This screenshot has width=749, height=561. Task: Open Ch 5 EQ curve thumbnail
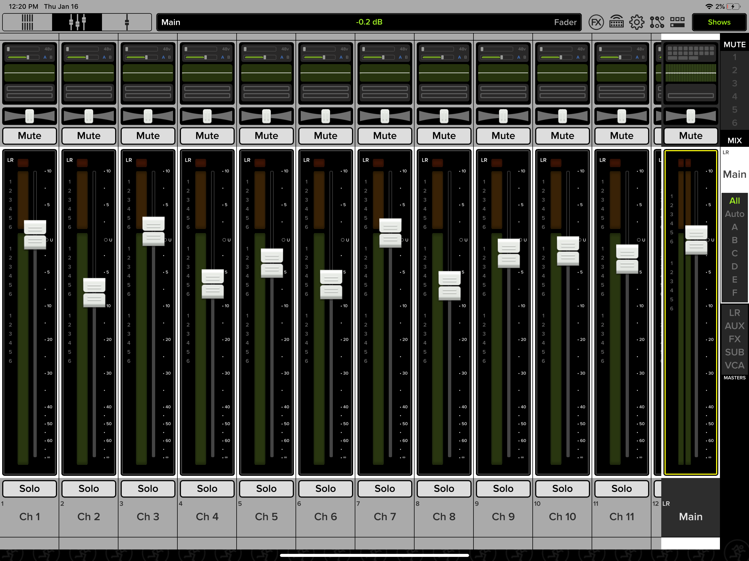pyautogui.click(x=266, y=73)
